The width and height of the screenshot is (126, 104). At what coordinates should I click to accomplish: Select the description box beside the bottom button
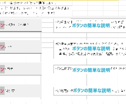pyautogui.click(x=90, y=91)
